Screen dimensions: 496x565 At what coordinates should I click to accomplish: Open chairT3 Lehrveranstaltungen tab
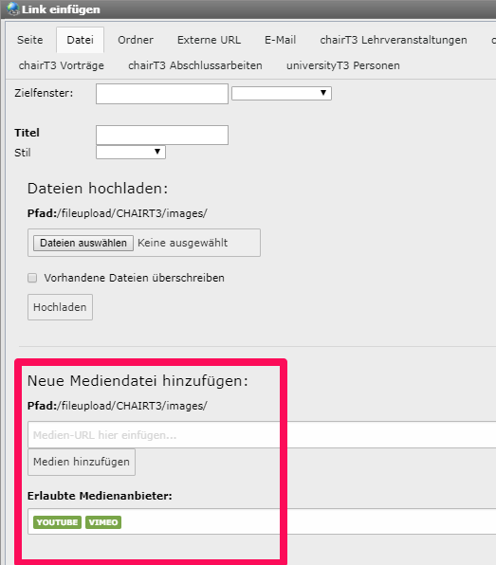[394, 40]
